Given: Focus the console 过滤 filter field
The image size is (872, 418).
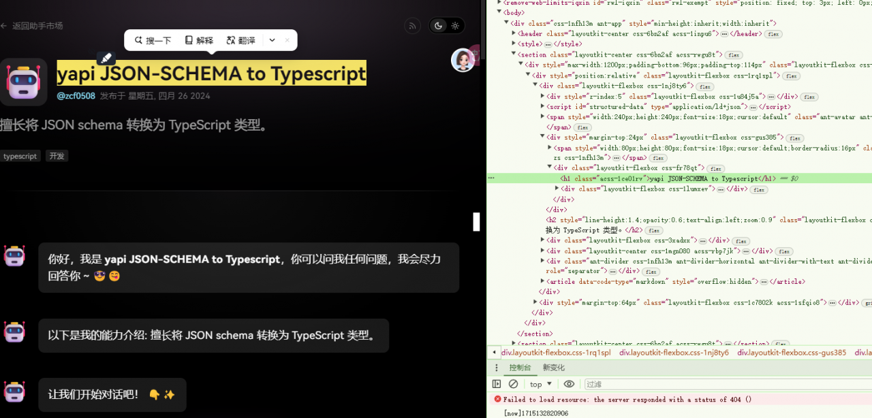Looking at the screenshot, I should [727, 384].
